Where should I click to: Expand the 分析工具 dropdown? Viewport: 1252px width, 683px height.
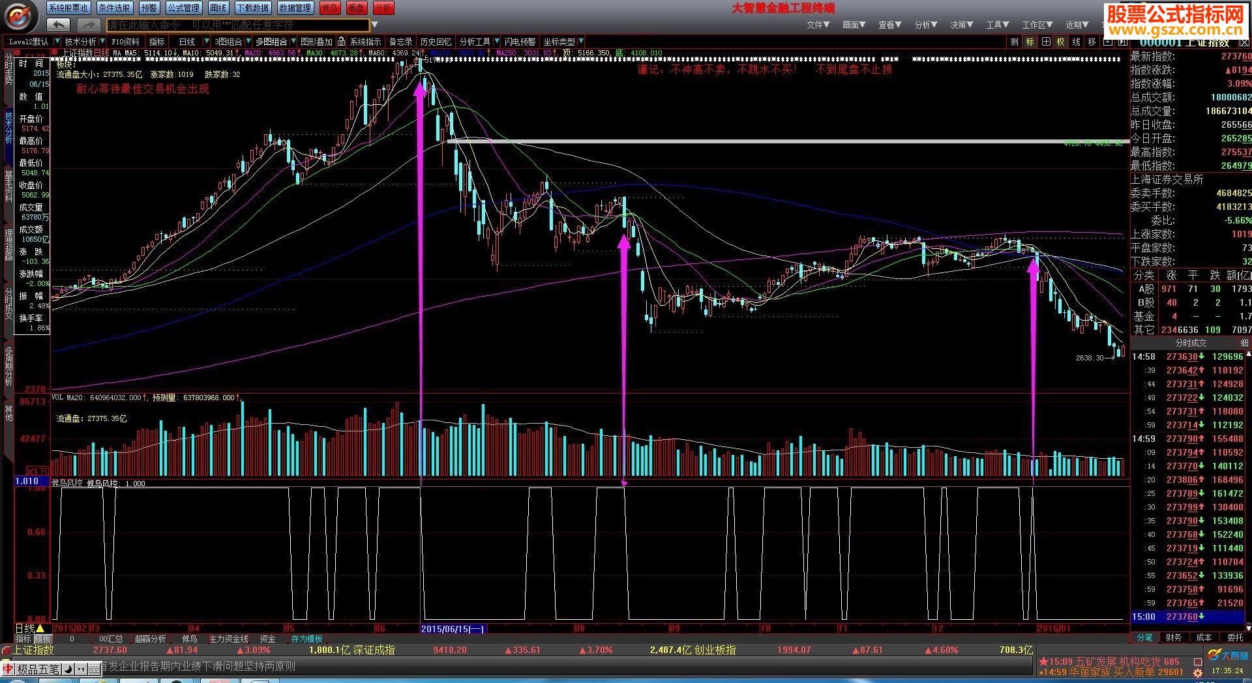pos(496,41)
